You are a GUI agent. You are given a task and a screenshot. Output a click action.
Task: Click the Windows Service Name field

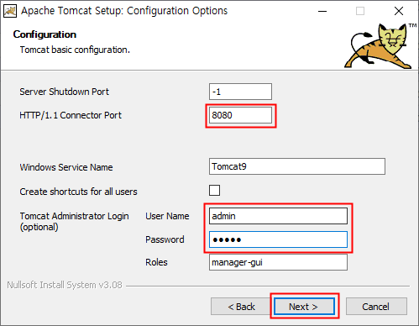(297, 166)
